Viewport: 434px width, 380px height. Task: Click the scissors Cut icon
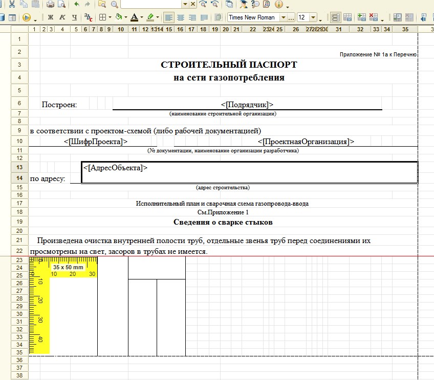pyautogui.click(x=12, y=4)
